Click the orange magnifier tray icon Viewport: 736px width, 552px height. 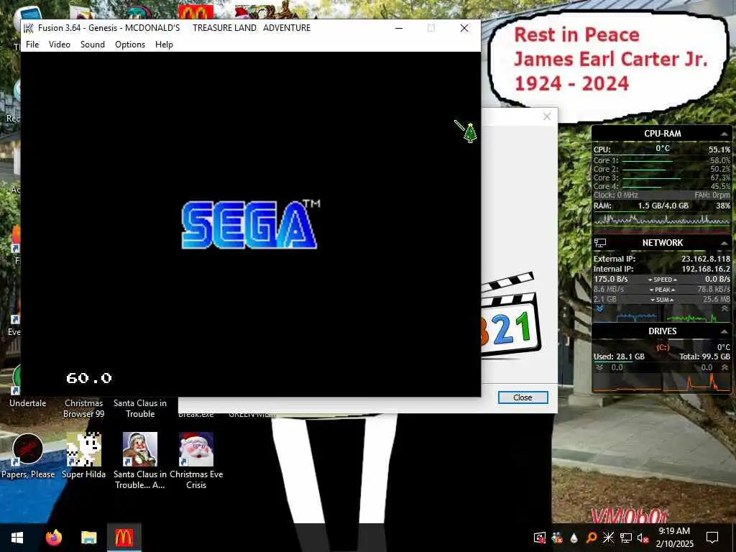pos(592,538)
